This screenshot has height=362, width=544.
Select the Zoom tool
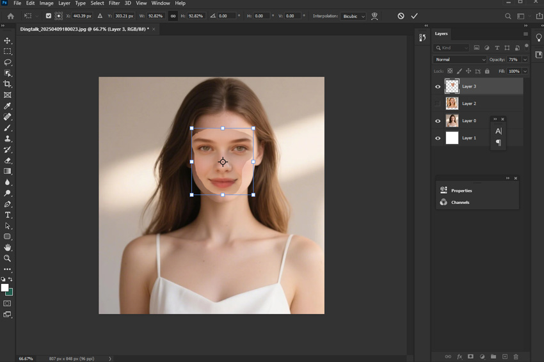click(x=7, y=258)
